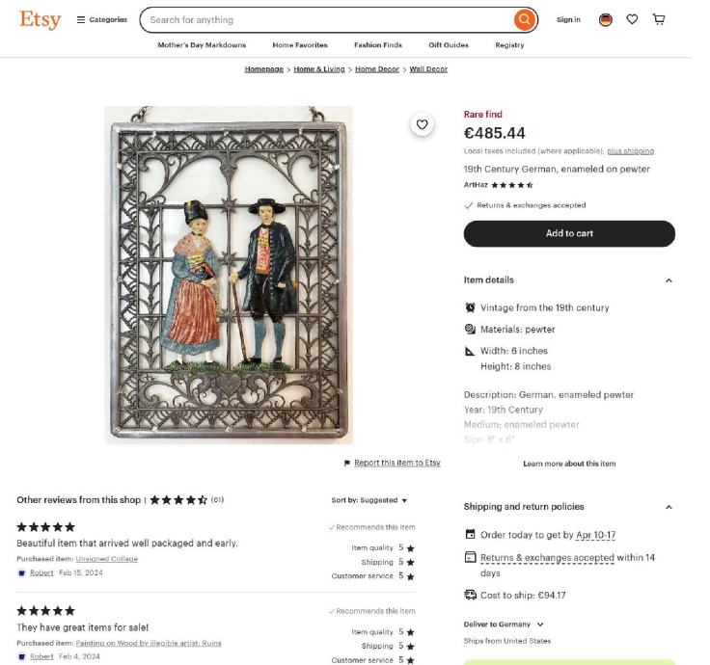Click the ArtHaz shop star rating
The width and height of the screenshot is (710, 665).
point(511,185)
